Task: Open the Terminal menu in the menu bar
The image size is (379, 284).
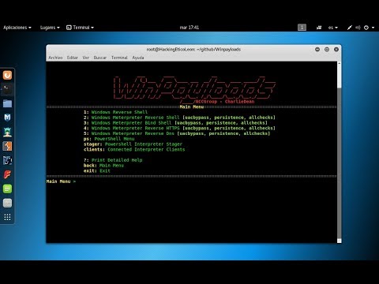Action: point(119,58)
